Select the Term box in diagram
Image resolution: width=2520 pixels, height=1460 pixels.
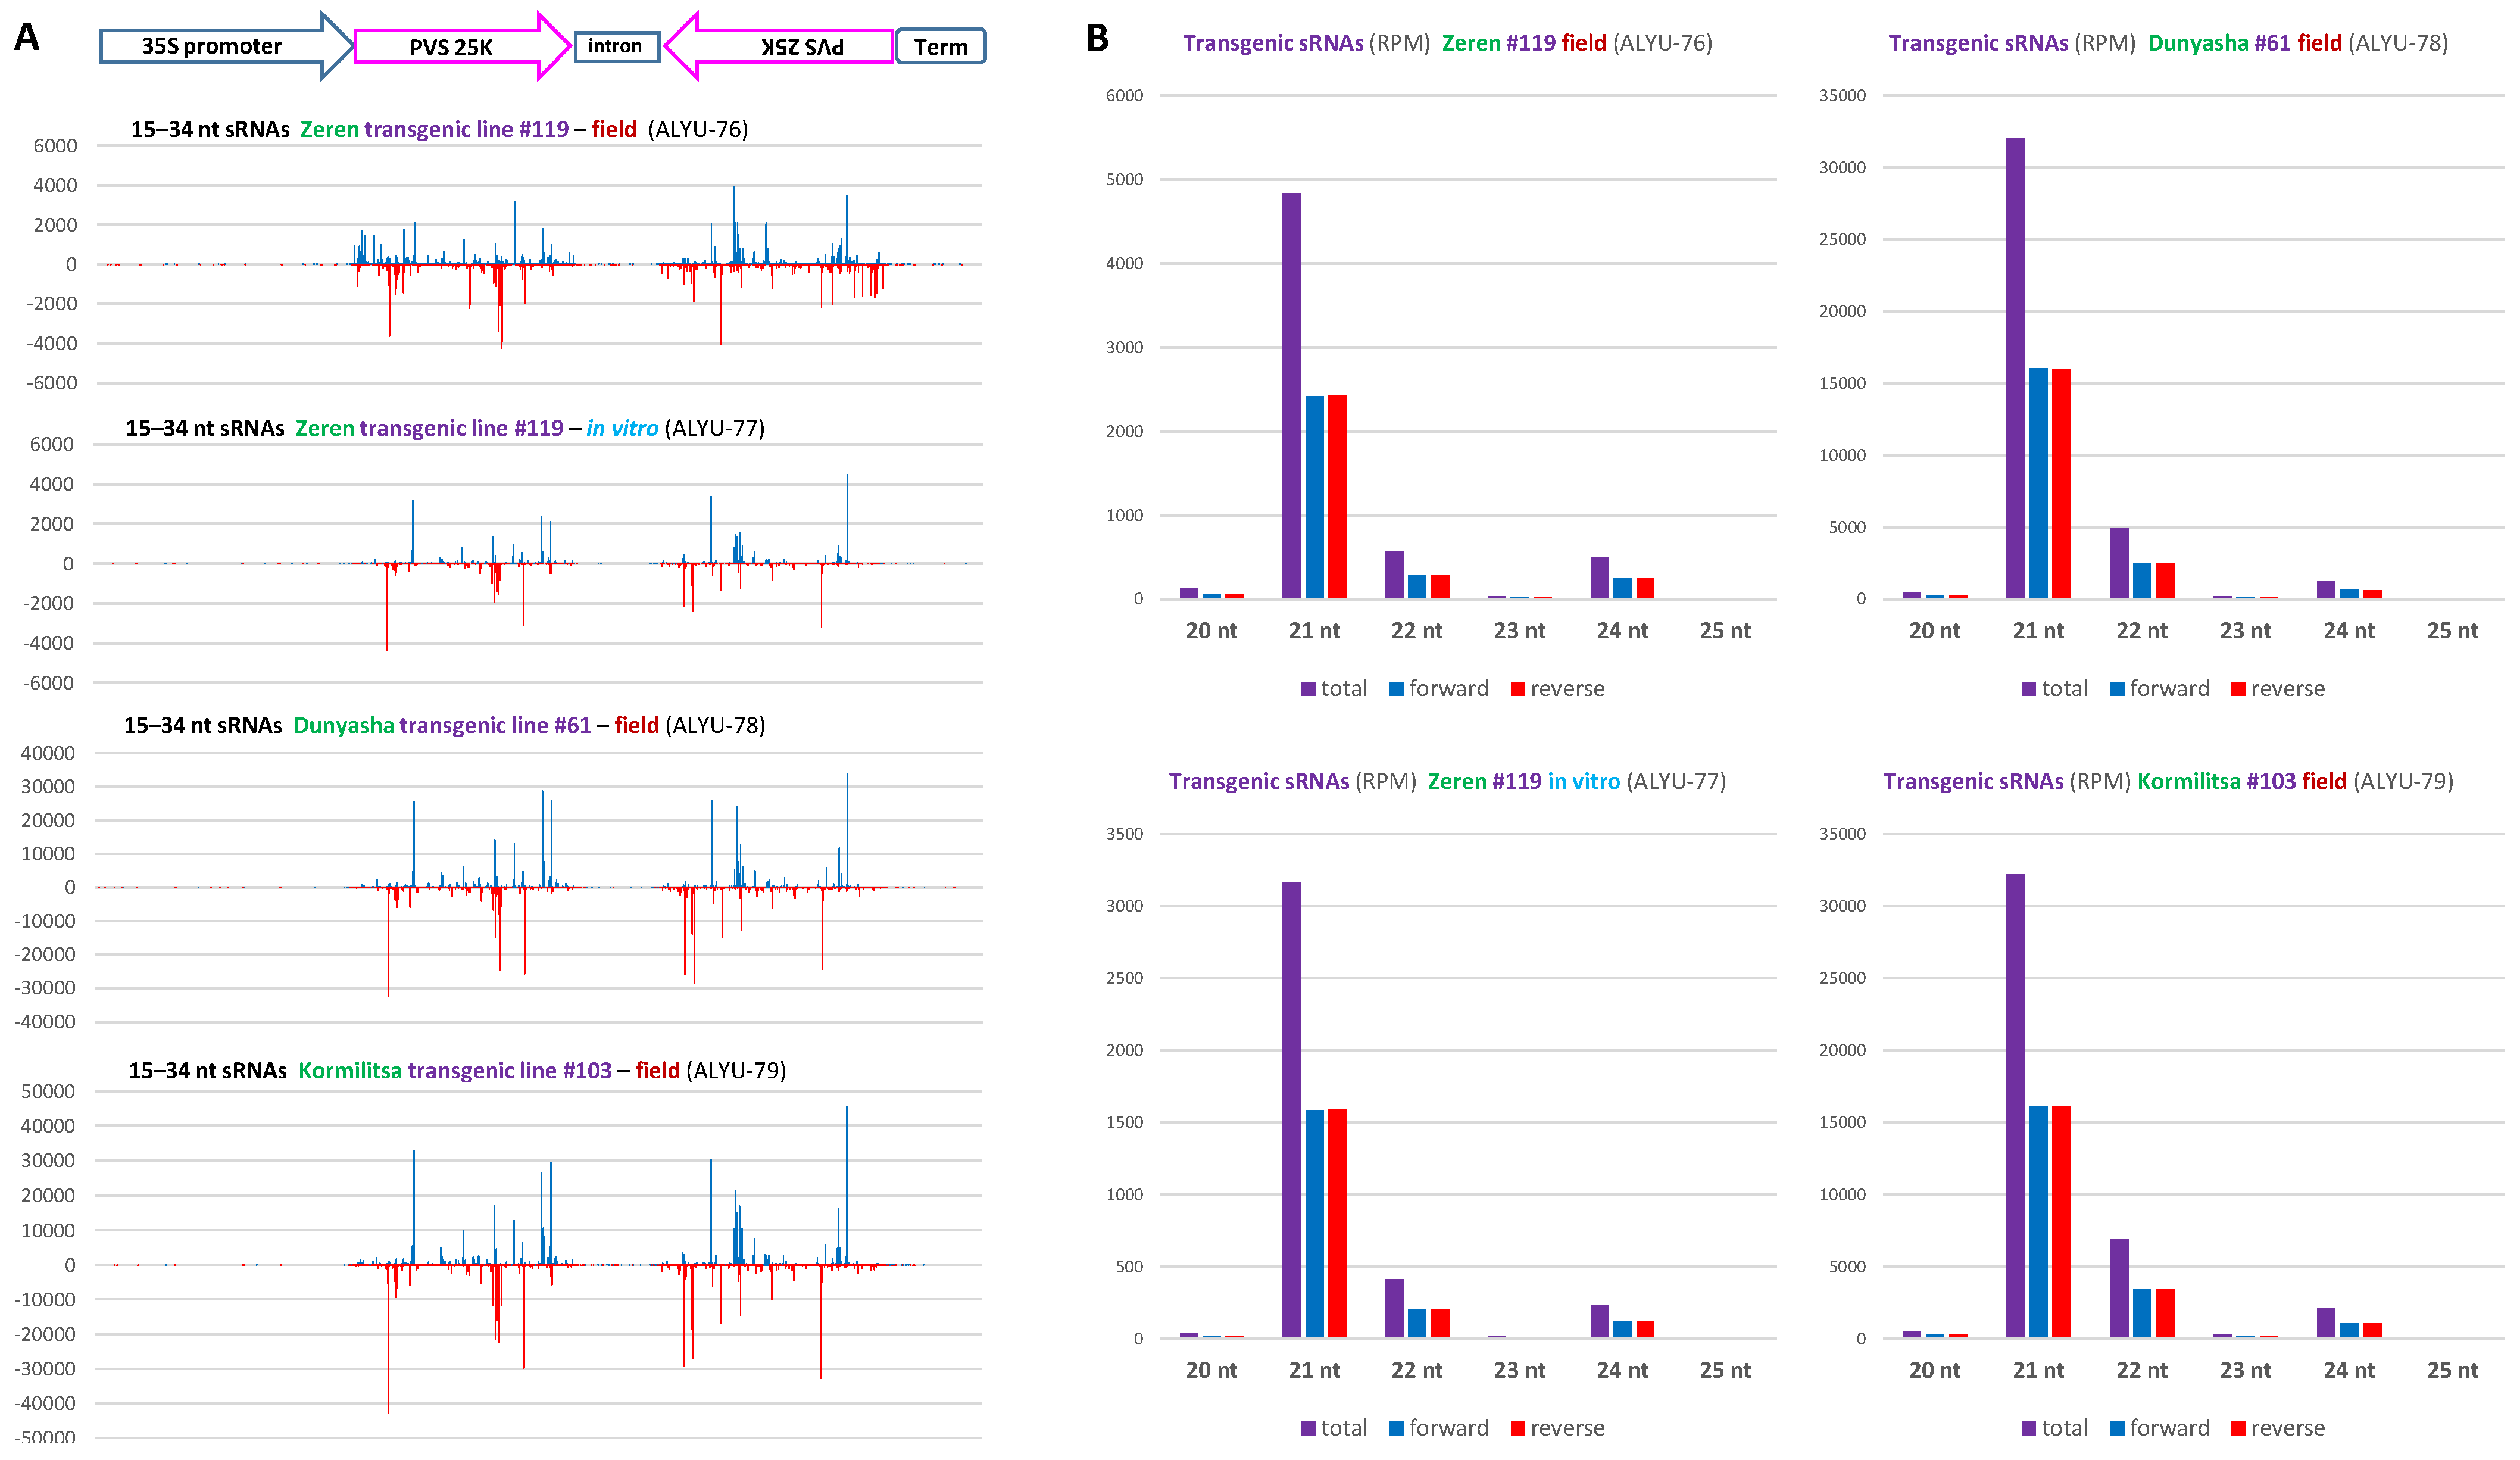940,47
